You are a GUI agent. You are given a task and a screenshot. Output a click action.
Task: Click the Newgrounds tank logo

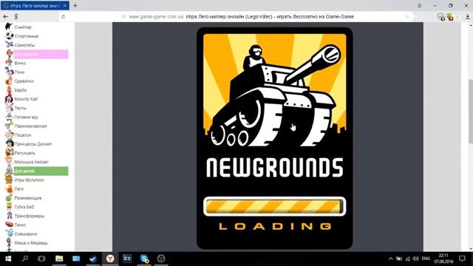[274, 90]
